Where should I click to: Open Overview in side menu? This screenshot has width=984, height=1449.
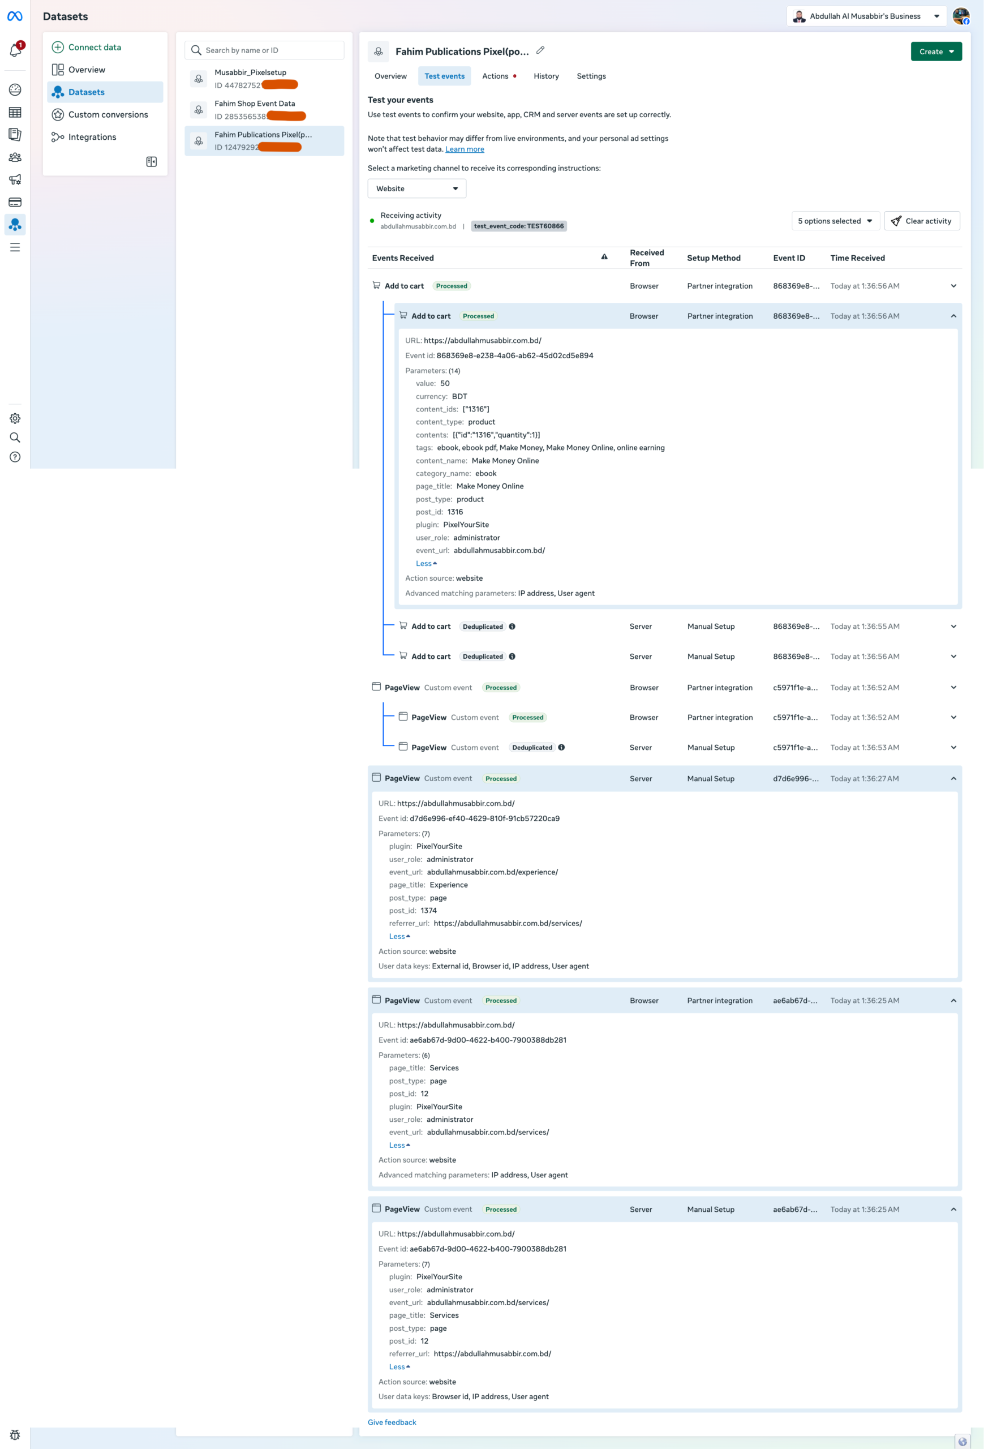(105, 70)
